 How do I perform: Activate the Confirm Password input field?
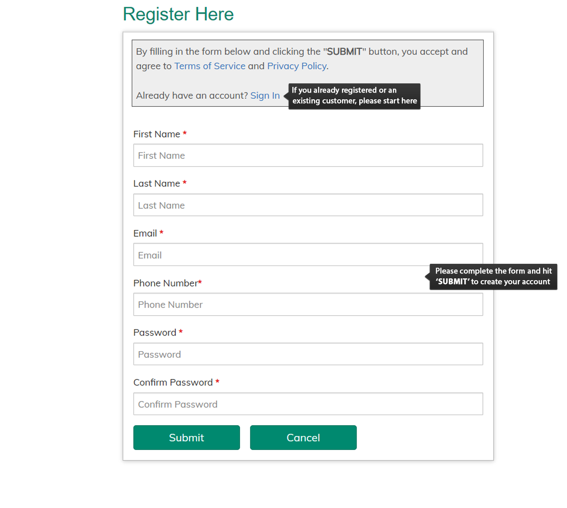click(308, 404)
